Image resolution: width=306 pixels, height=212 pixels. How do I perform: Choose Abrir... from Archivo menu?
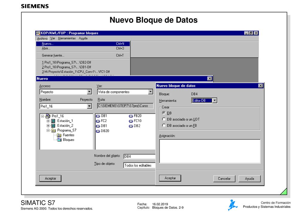[83, 48]
